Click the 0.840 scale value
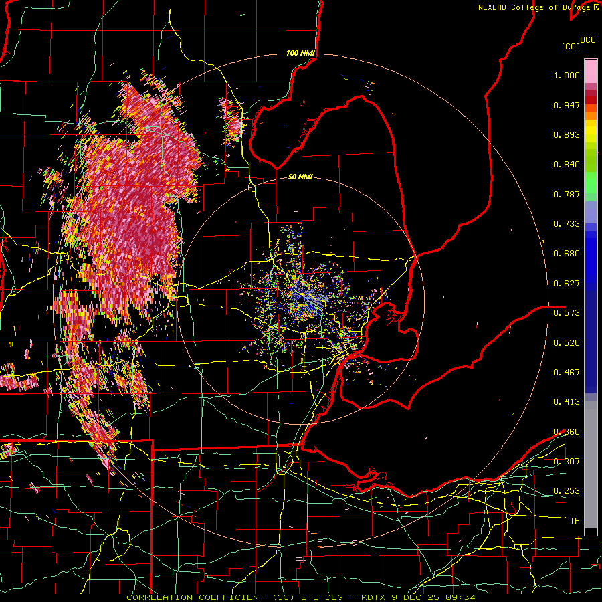The height and width of the screenshot is (602, 602). click(x=567, y=165)
